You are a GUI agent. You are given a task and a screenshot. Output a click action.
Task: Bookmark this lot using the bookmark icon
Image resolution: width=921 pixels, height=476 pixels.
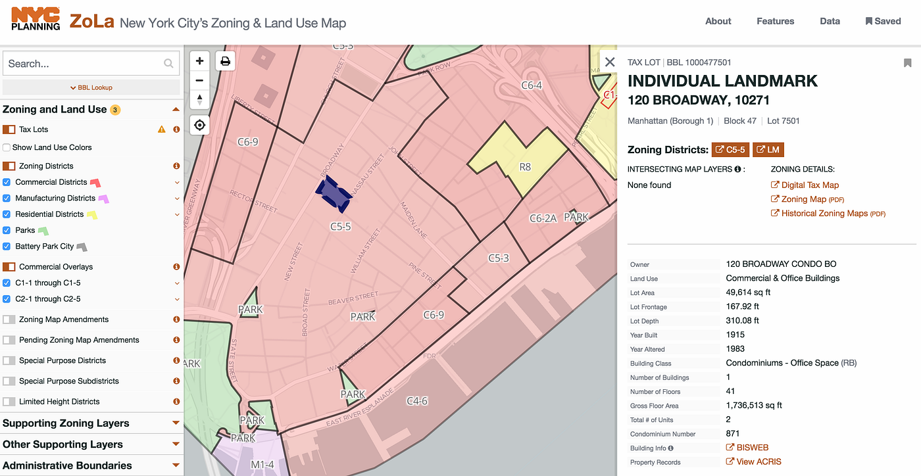(907, 63)
